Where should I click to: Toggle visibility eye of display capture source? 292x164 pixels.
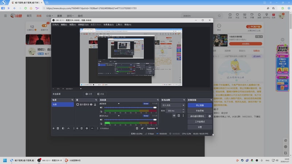pyautogui.click(x=91, y=105)
